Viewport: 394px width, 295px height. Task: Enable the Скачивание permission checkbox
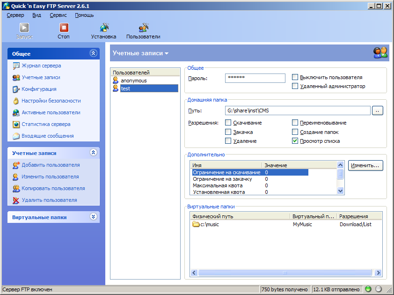(228, 123)
